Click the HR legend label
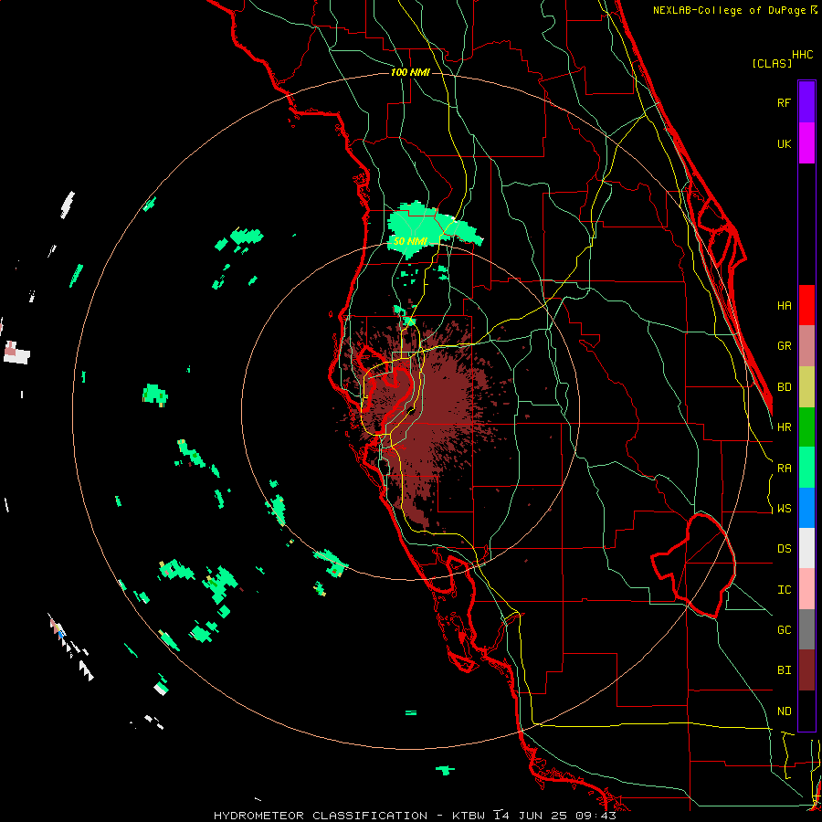 pos(784,427)
